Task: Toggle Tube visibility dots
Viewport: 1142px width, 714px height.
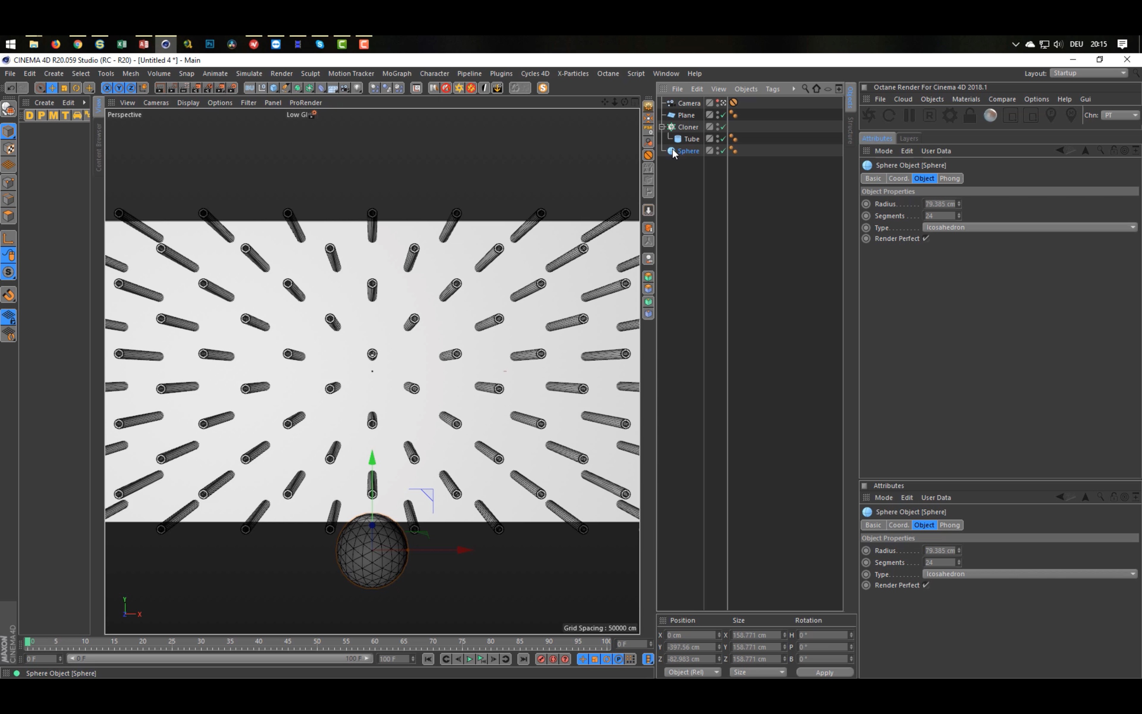Action: click(717, 139)
